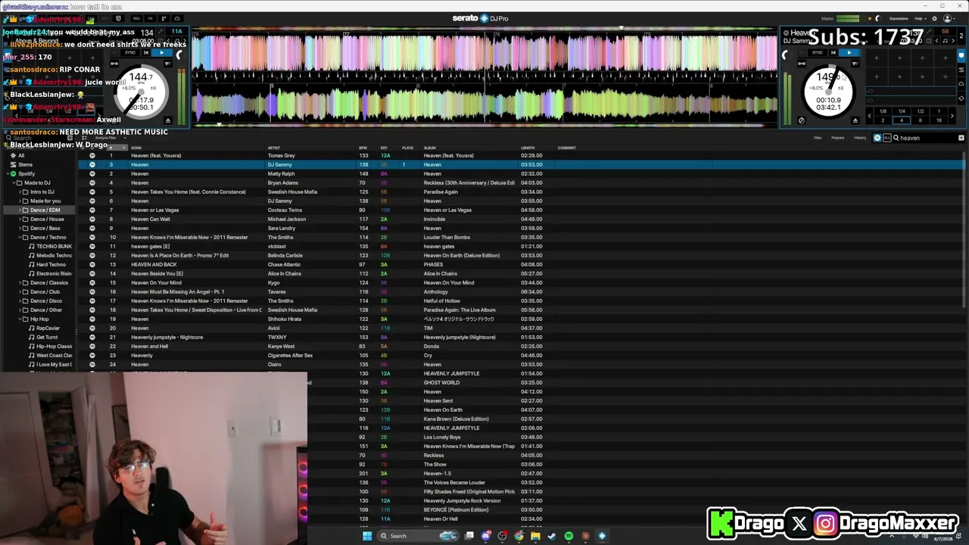This screenshot has width=969, height=545.
Task: Set right deck loop size to 1/2
Action: pyautogui.click(x=920, y=111)
